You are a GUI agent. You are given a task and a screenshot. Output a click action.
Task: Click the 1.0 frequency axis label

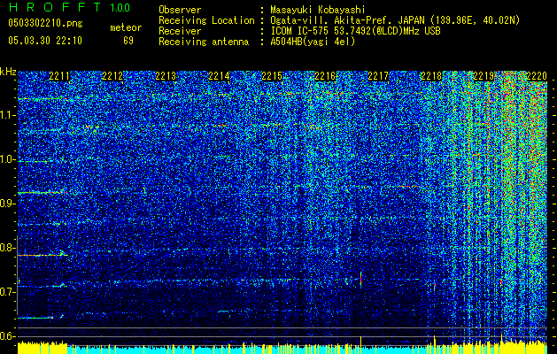pos(8,159)
